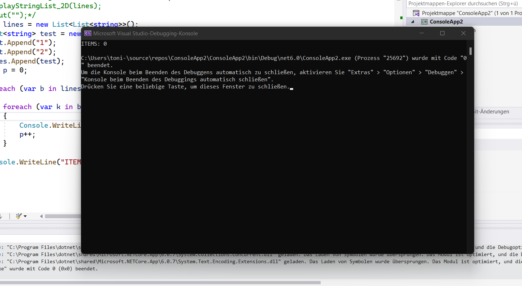Click the console icon in the Debugging-Konsole title bar
Screen dimensions: 522x286
88,33
